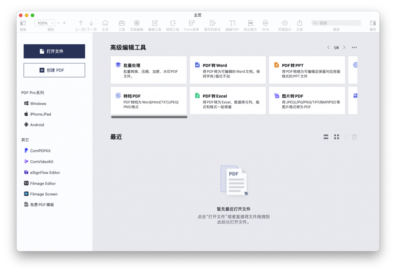The height and width of the screenshot is (273, 396).
Task: Click the 其它 sidebar heading
Action: click(x=25, y=140)
